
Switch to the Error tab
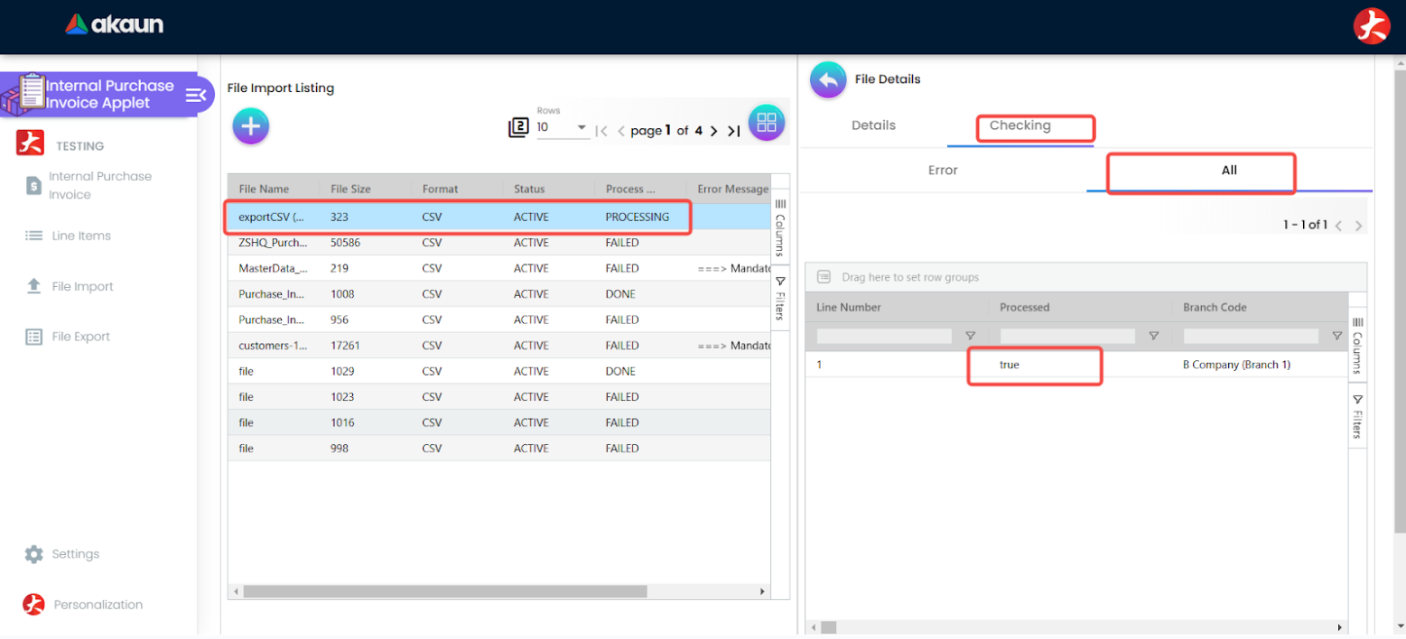943,170
